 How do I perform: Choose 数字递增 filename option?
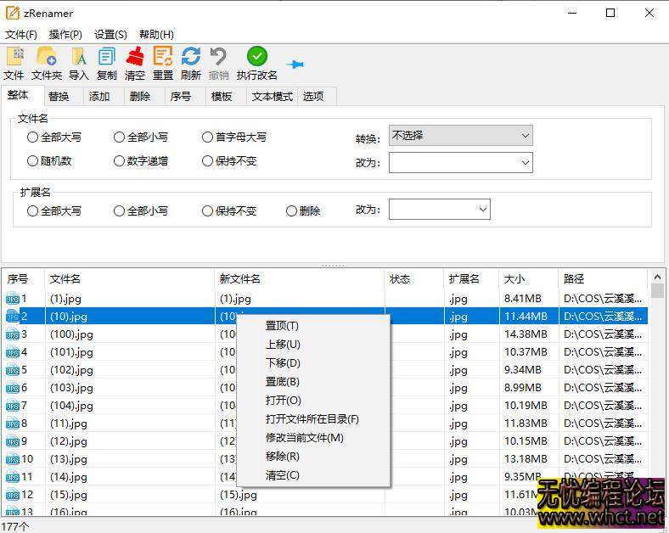click(x=120, y=160)
